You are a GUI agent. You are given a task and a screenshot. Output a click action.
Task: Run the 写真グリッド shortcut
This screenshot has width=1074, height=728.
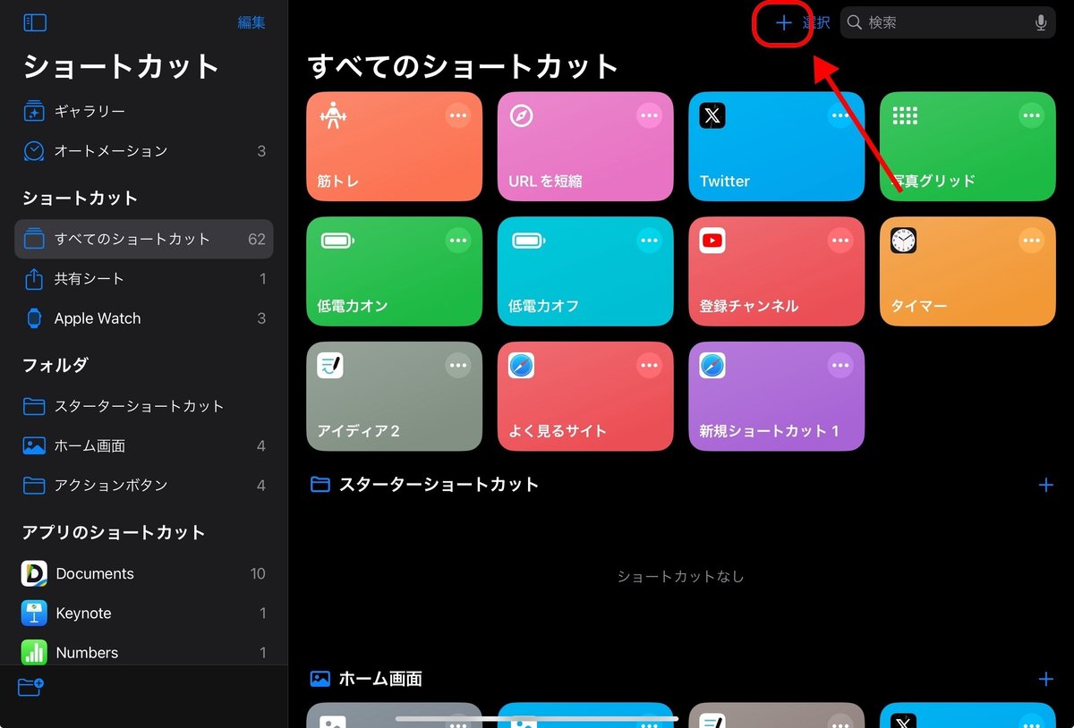pos(968,148)
